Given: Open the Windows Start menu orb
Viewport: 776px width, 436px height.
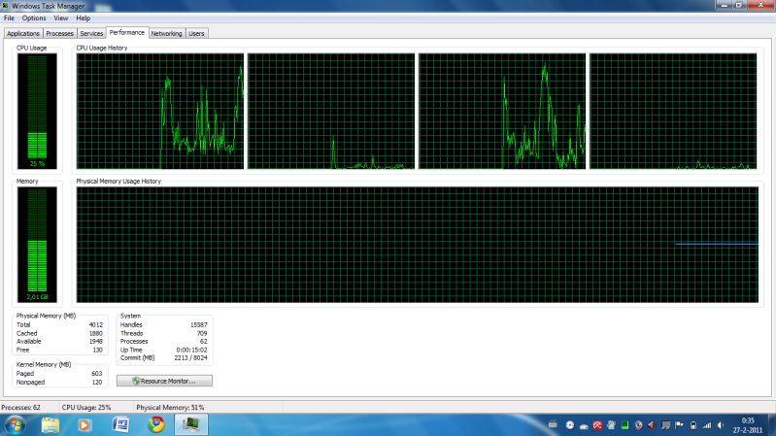Looking at the screenshot, I should [16, 425].
